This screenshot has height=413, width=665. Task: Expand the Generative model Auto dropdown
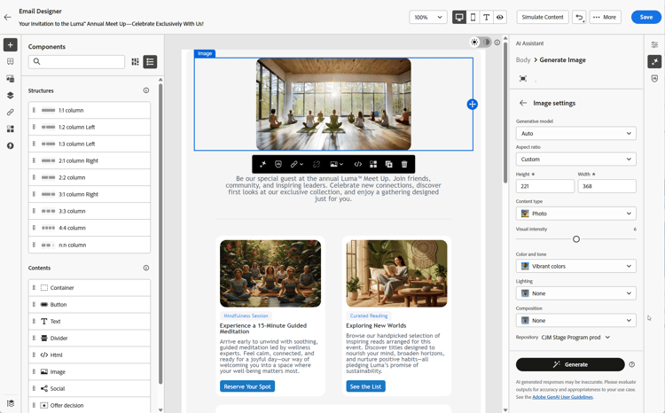576,133
